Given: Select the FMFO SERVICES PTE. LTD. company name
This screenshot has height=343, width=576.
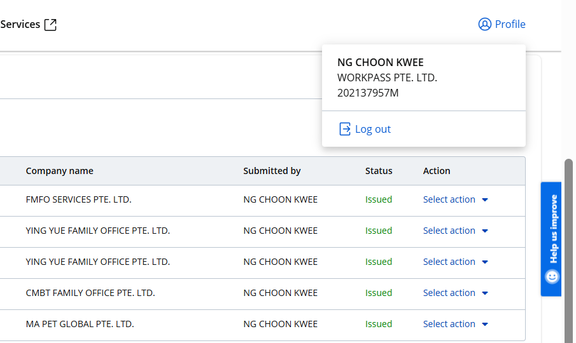Looking at the screenshot, I should [78, 199].
